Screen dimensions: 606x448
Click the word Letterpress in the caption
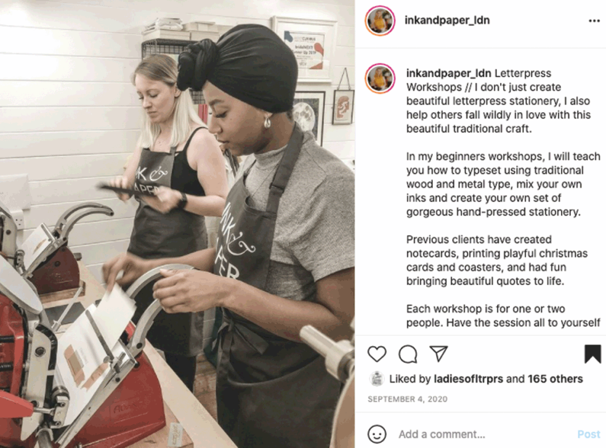(523, 73)
